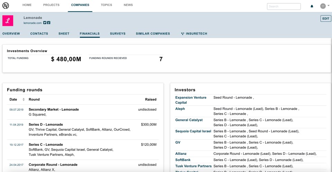Open the SoftBank investor link
The height and width of the screenshot is (172, 332).
click(x=183, y=160)
